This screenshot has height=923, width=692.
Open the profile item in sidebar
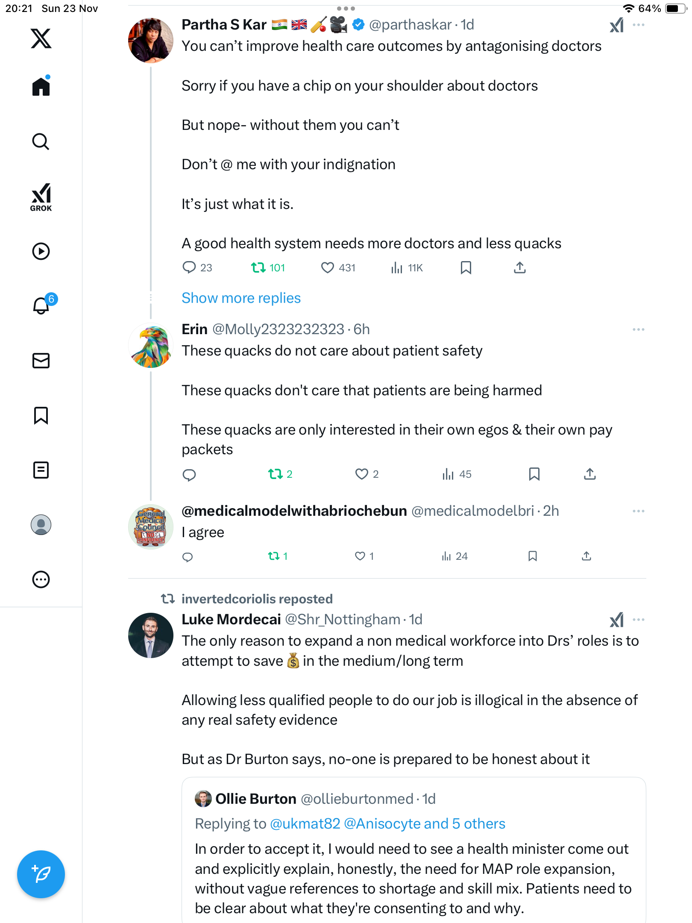[x=41, y=525]
